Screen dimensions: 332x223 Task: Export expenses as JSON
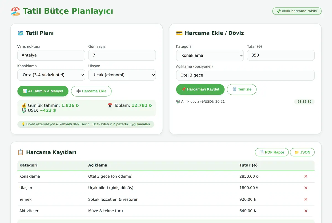pyautogui.click(x=302, y=152)
